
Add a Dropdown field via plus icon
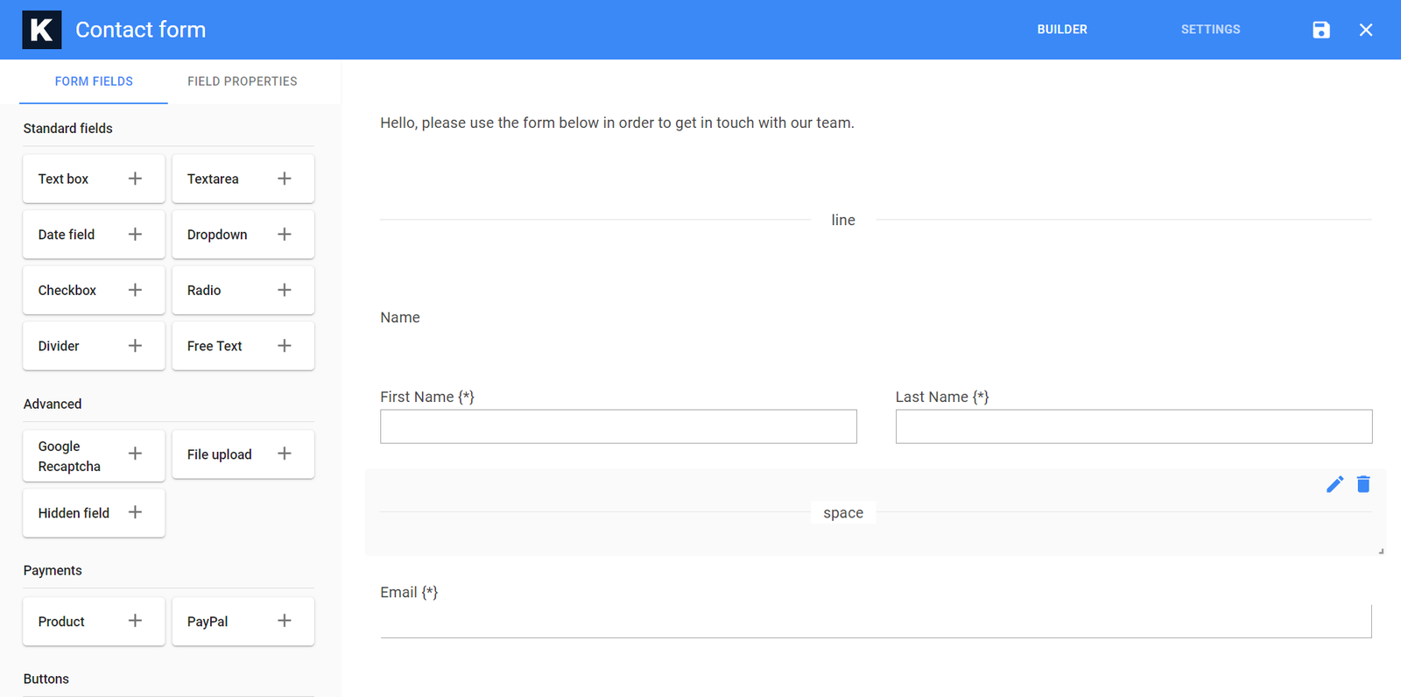[x=285, y=235]
